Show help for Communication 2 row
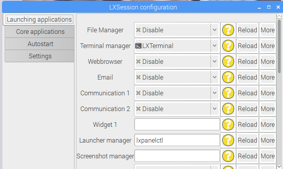 pos(228,109)
